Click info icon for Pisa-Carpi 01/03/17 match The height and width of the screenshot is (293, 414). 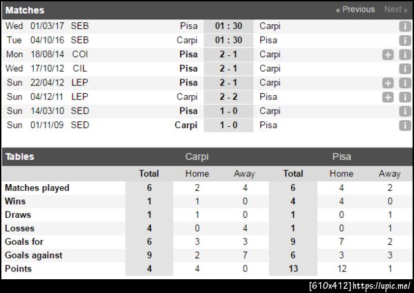[x=405, y=26]
